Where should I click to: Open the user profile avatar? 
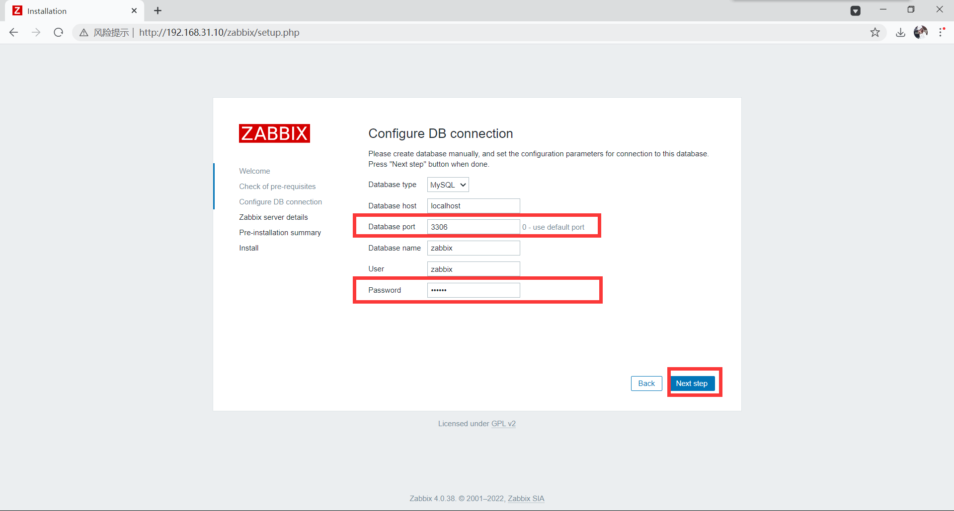point(921,32)
